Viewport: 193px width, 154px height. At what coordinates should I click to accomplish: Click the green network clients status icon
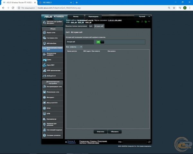coord(146,21)
